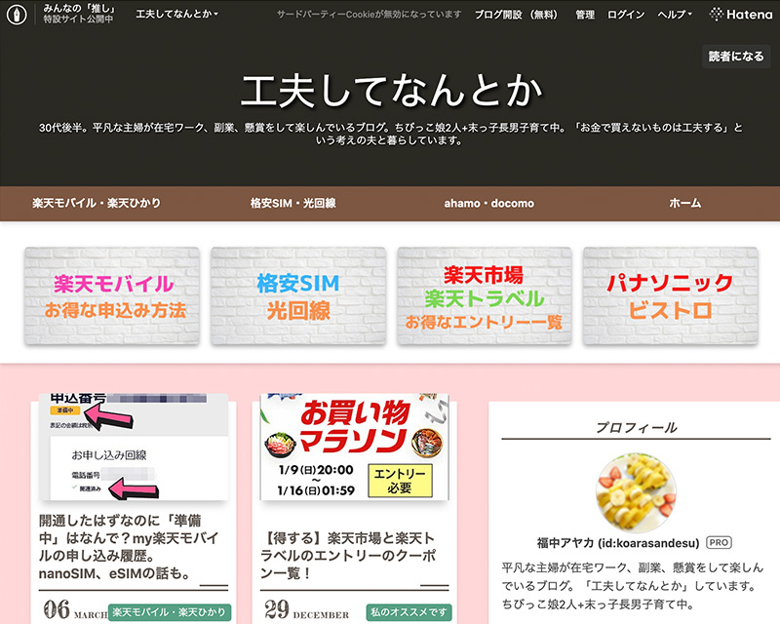780x624 pixels.
Task: Open the 福中アヤカ profile avatar image
Action: [634, 489]
